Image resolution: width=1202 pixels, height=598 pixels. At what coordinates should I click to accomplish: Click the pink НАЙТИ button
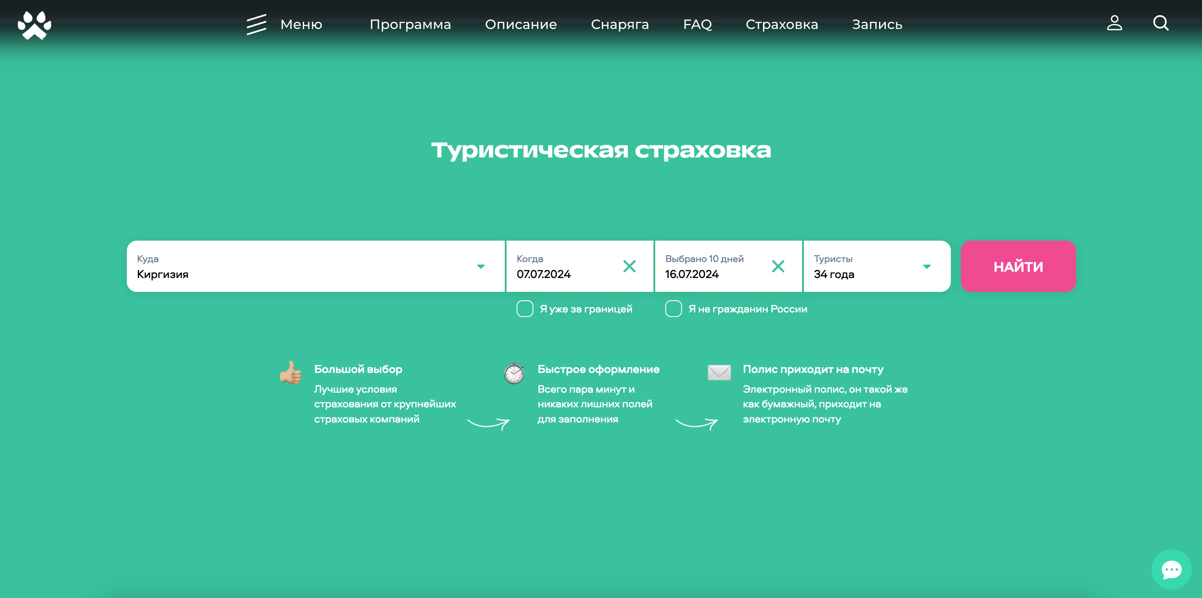1018,266
